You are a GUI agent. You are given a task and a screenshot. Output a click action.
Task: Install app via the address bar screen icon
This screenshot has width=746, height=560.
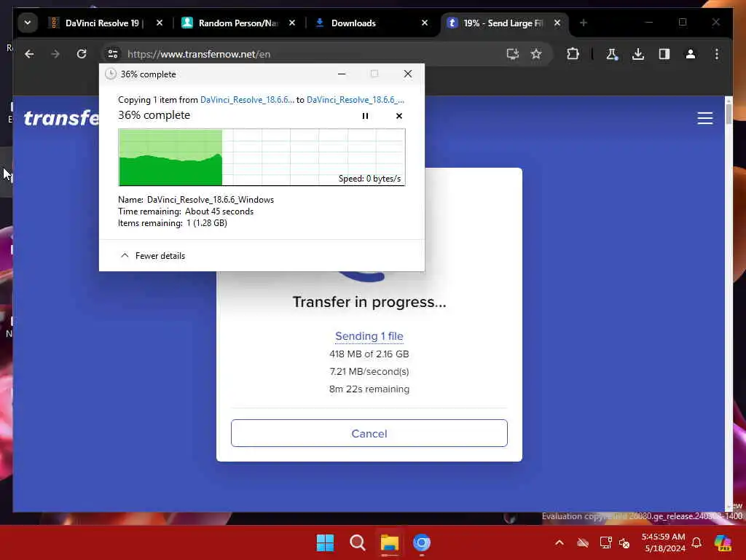point(512,54)
